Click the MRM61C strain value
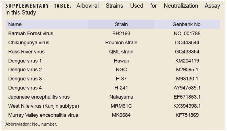The image size is (227, 131). tap(121, 106)
